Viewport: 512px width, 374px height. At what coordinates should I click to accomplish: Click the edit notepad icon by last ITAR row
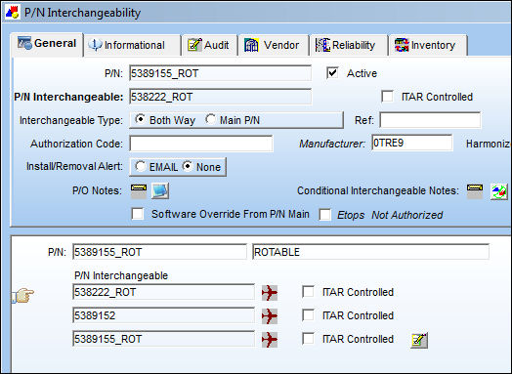tap(419, 341)
